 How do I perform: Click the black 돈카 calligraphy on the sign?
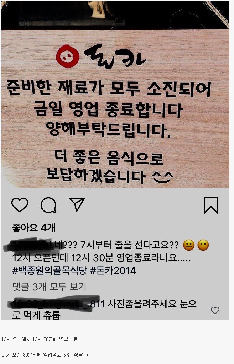[115, 56]
